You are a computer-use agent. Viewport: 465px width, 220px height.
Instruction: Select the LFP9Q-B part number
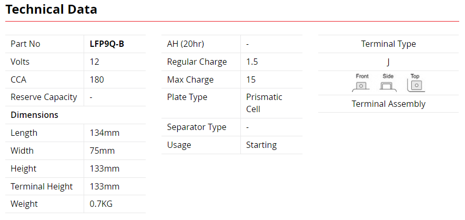(107, 44)
